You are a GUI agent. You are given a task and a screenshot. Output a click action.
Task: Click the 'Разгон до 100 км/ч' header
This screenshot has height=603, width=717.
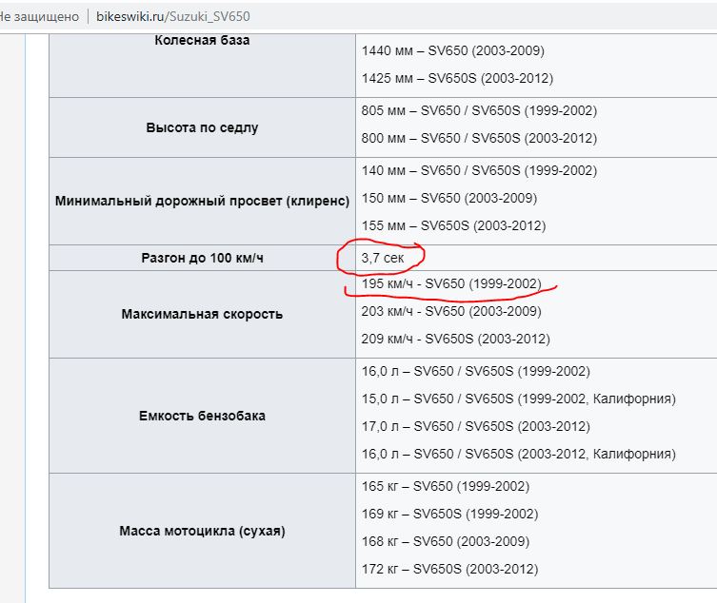[202, 259]
